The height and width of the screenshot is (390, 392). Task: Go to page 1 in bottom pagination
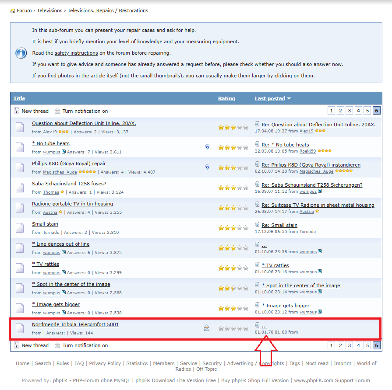332,345
